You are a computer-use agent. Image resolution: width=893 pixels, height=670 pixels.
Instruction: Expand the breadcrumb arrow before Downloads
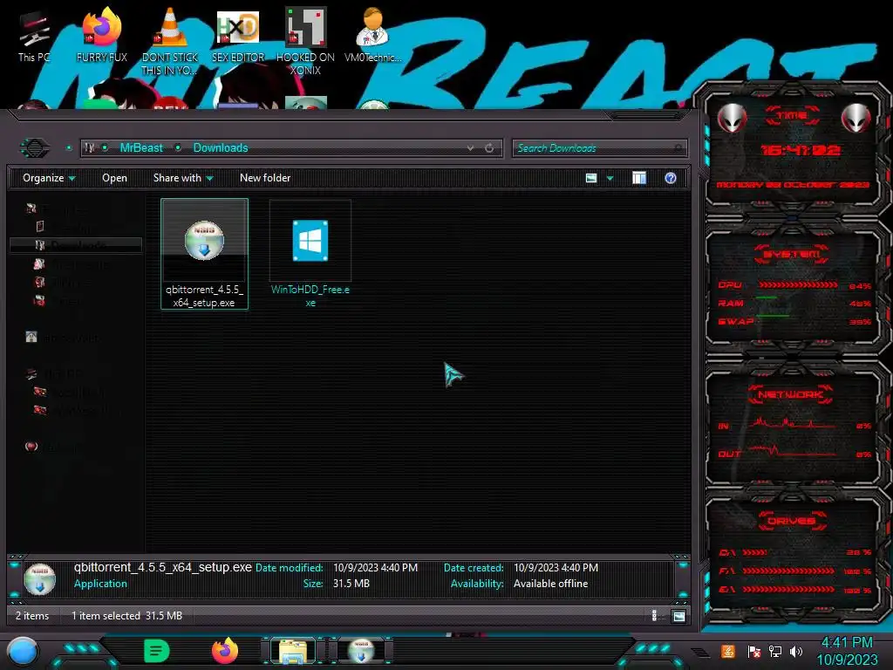178,147
